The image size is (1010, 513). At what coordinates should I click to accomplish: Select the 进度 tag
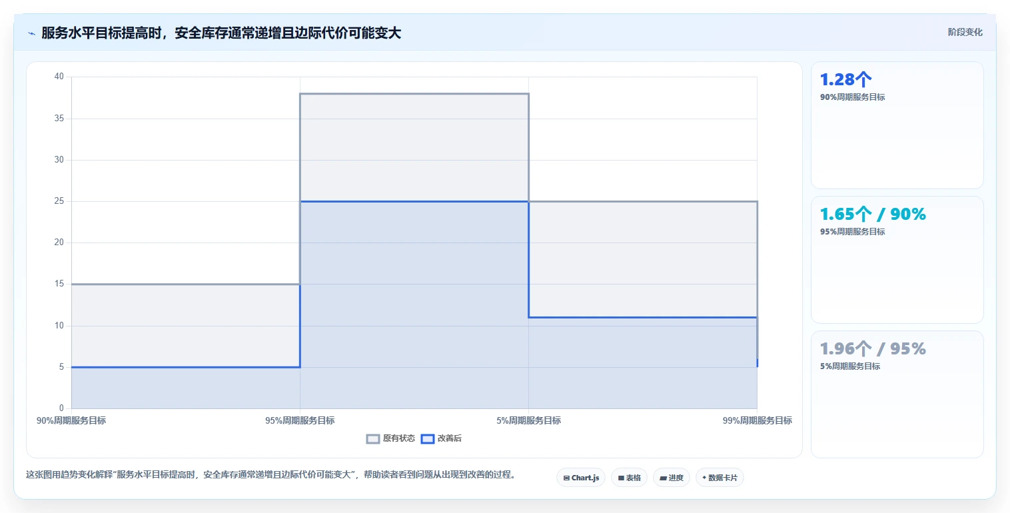click(x=672, y=478)
